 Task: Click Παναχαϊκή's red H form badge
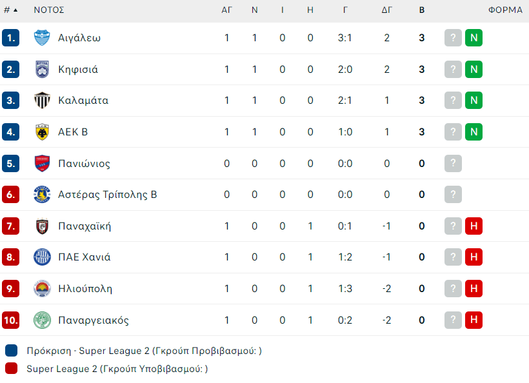click(474, 226)
